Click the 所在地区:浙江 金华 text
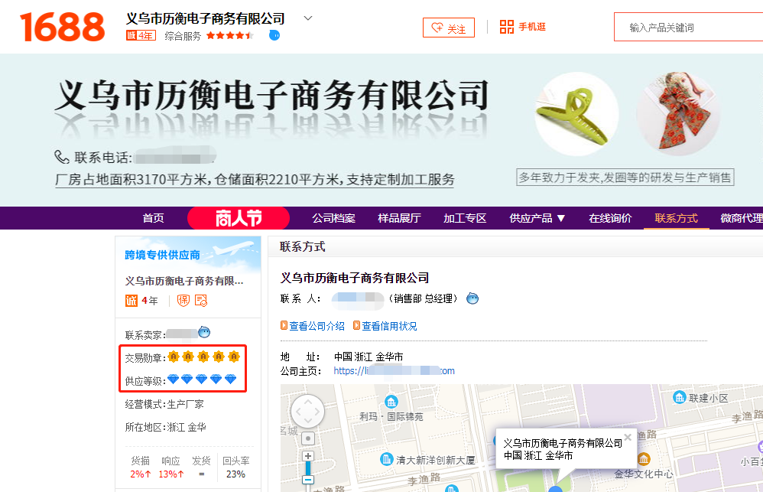This screenshot has width=763, height=492. 165,427
